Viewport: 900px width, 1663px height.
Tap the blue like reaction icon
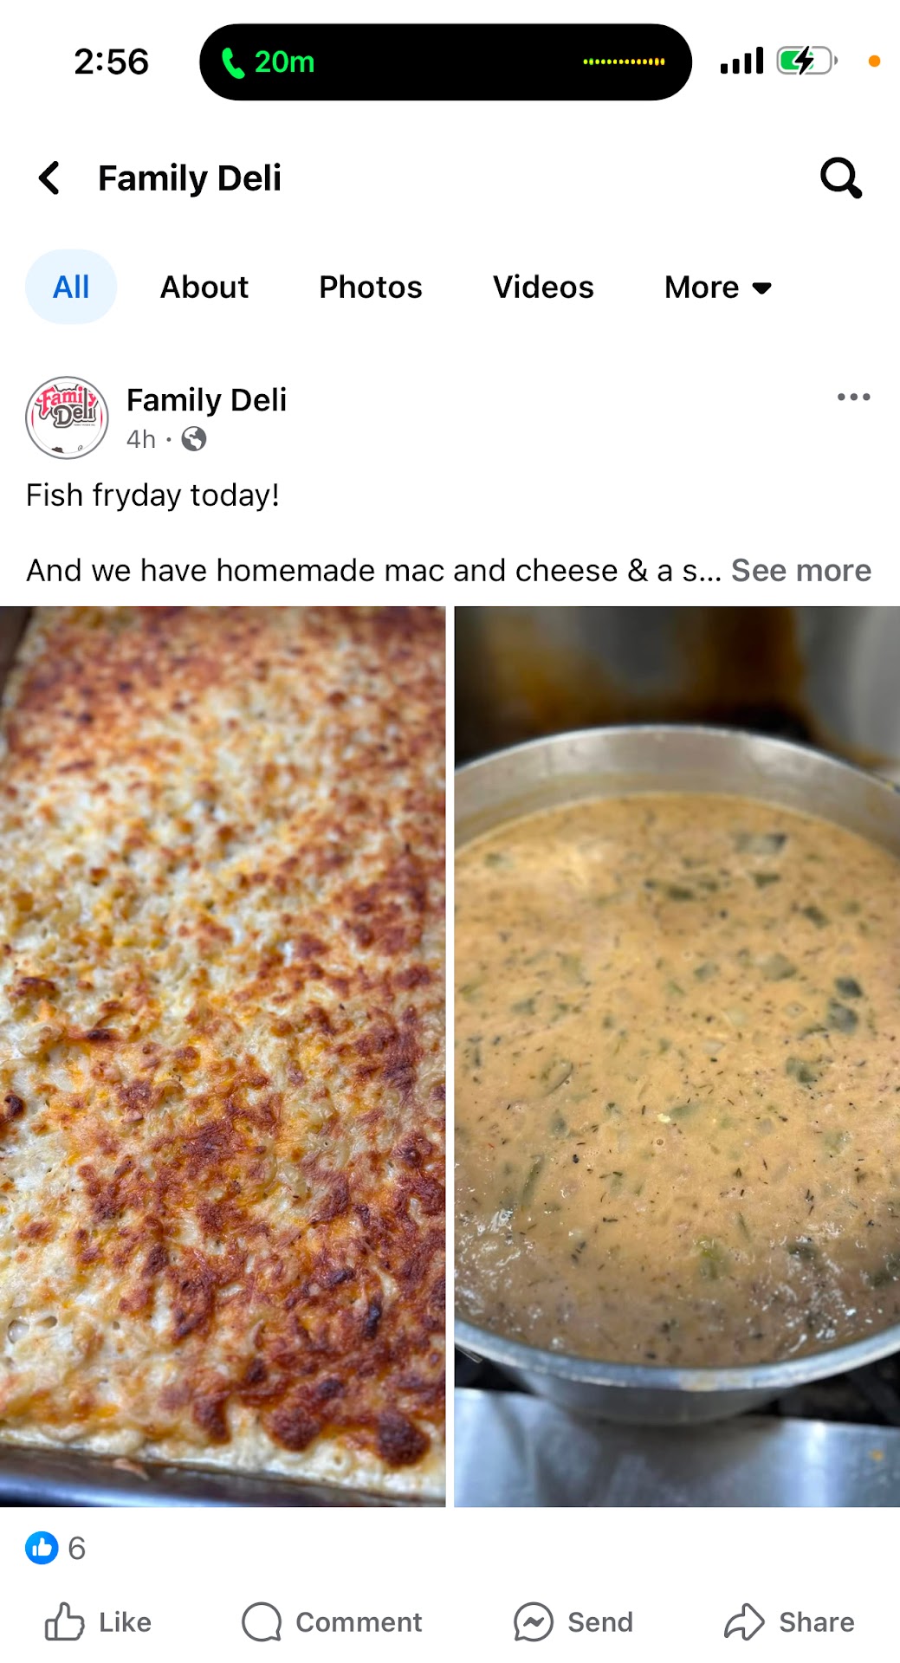coord(42,1548)
